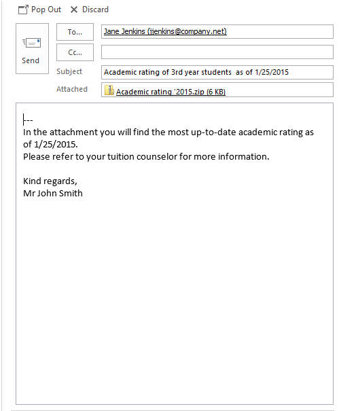Place cursor on the 'Mr John Smith' signature
The image size is (339, 411).
(x=53, y=193)
